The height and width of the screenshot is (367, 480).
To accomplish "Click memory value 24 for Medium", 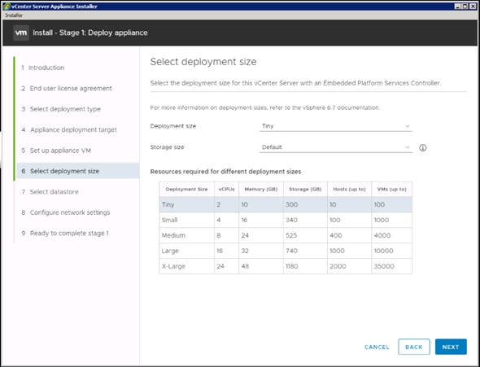I will [x=245, y=235].
